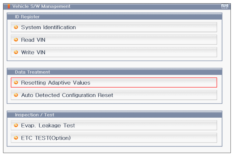Click the orange arrow beside System Identification

coord(16,28)
